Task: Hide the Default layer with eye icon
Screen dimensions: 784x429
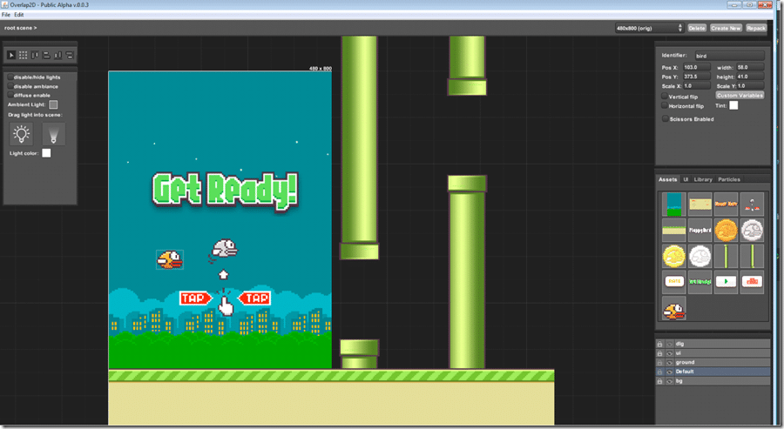Action: pos(670,372)
